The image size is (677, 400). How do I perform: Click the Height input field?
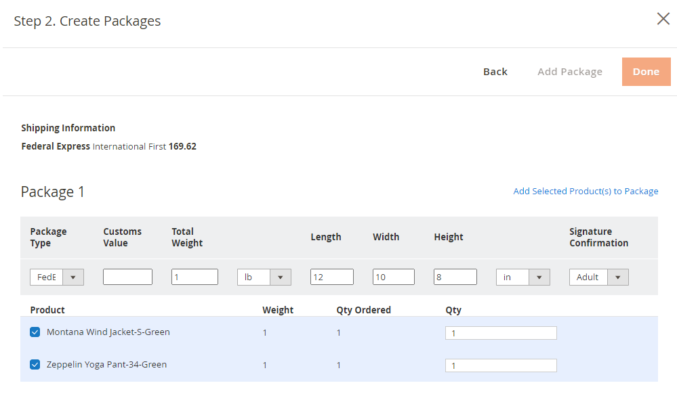(455, 277)
